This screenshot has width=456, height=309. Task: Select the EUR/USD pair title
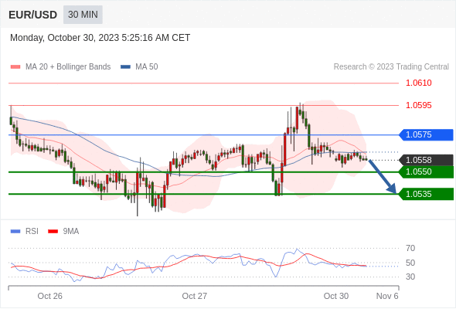[33, 15]
